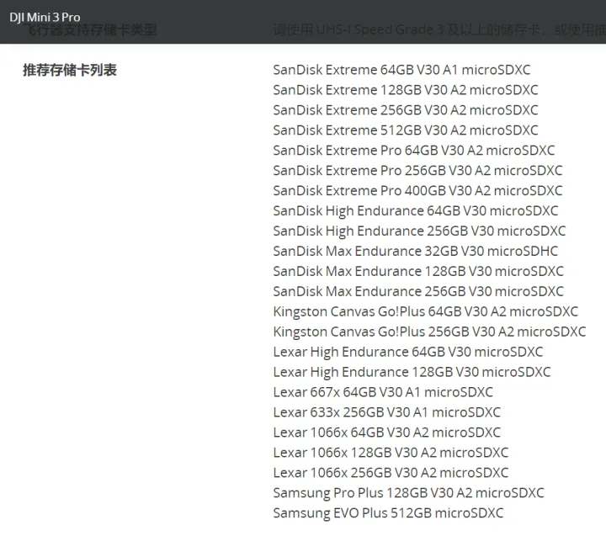Click Kingston Canvas Go!Plus 64GB entry

425,311
